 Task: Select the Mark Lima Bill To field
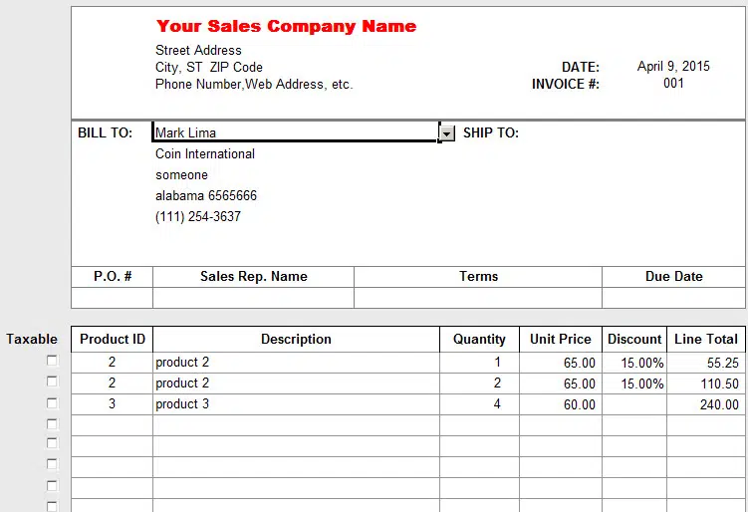(x=295, y=132)
